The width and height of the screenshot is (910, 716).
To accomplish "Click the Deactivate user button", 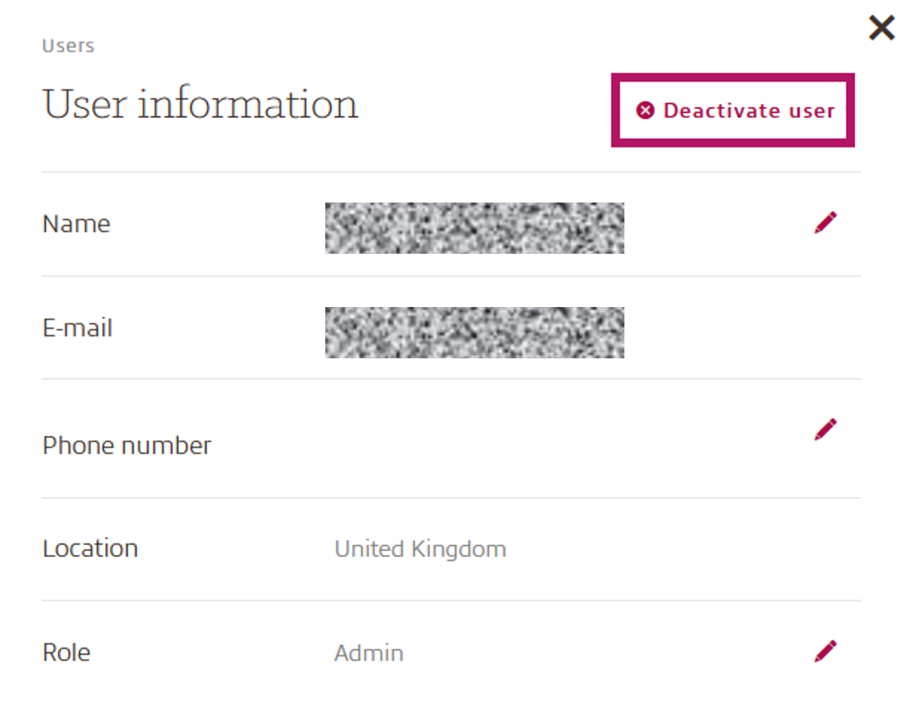I will coord(732,110).
